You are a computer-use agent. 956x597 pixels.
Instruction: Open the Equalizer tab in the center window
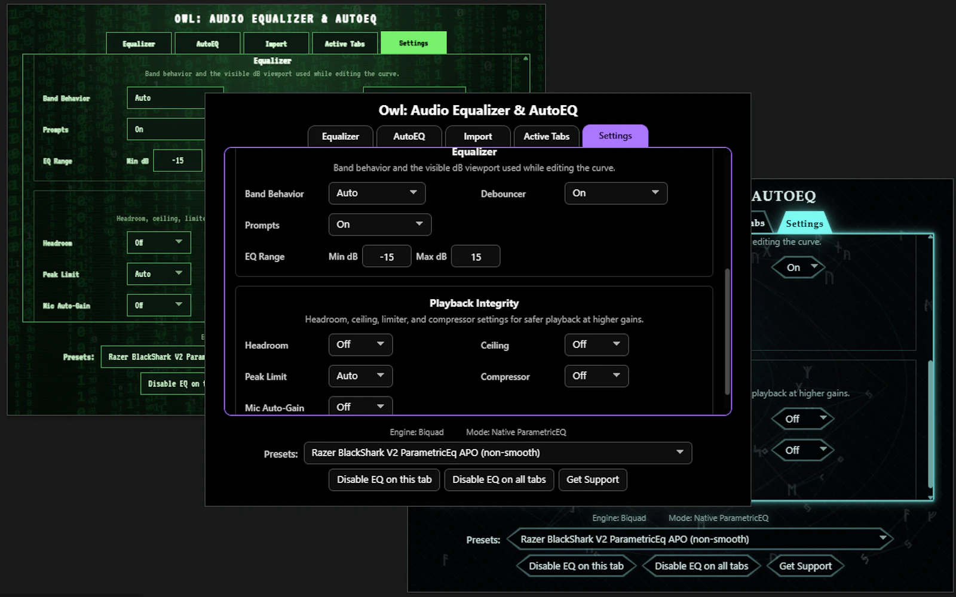(341, 136)
